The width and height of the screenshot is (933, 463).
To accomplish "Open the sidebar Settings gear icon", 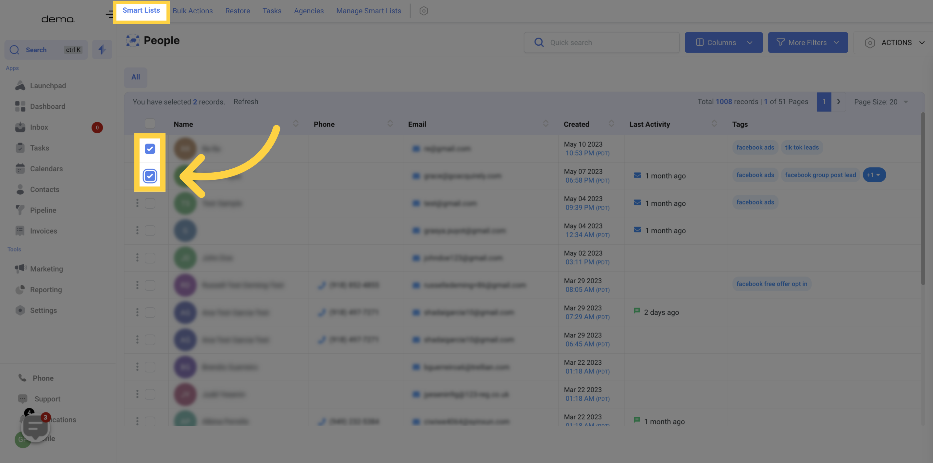I will click(x=20, y=310).
